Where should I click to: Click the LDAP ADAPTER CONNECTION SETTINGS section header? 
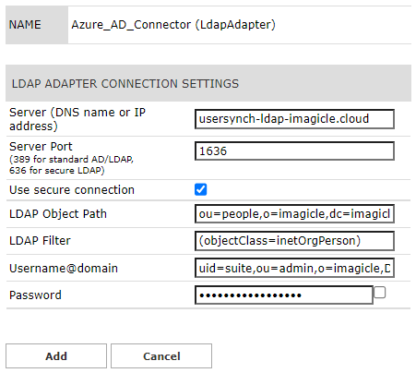tap(208, 83)
